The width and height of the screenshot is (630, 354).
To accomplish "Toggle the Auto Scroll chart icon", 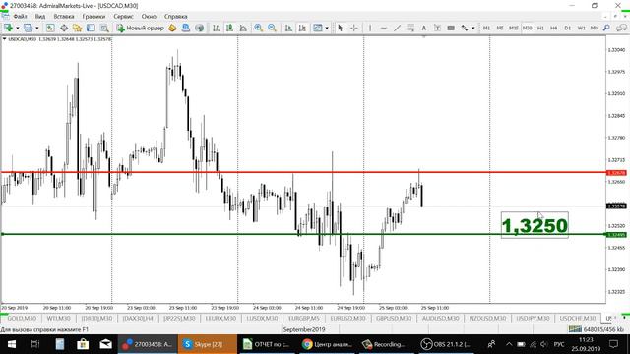I will click(288, 28).
